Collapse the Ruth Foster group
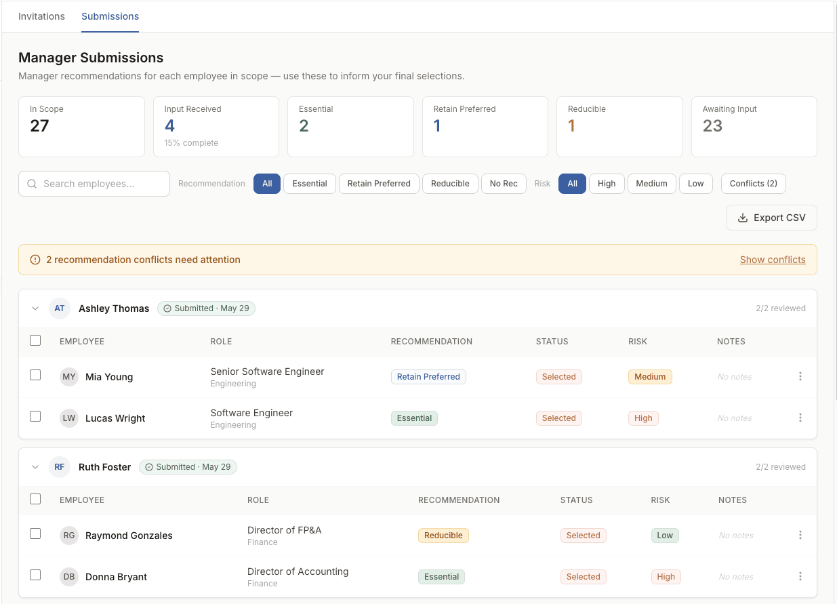Image resolution: width=837 pixels, height=604 pixels. 35,467
